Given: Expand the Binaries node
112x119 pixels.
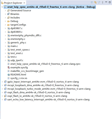Looking at the screenshot, I should (5, 14).
